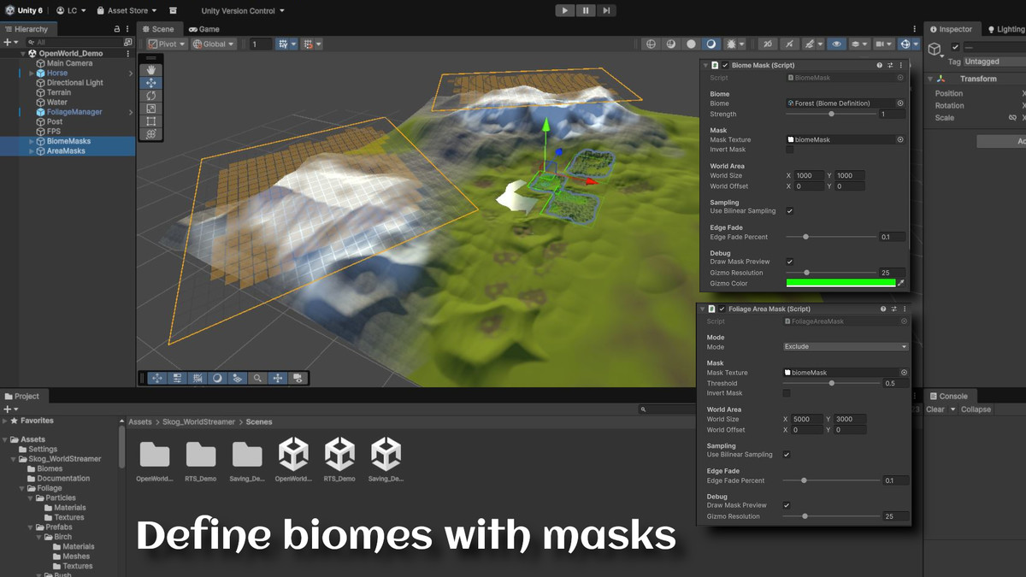The image size is (1026, 577).
Task: Select Directional Light in Hierarchy
Action: tap(74, 83)
